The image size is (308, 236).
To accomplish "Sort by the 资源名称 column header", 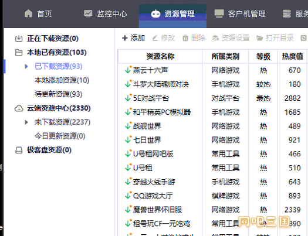I will [x=160, y=56].
